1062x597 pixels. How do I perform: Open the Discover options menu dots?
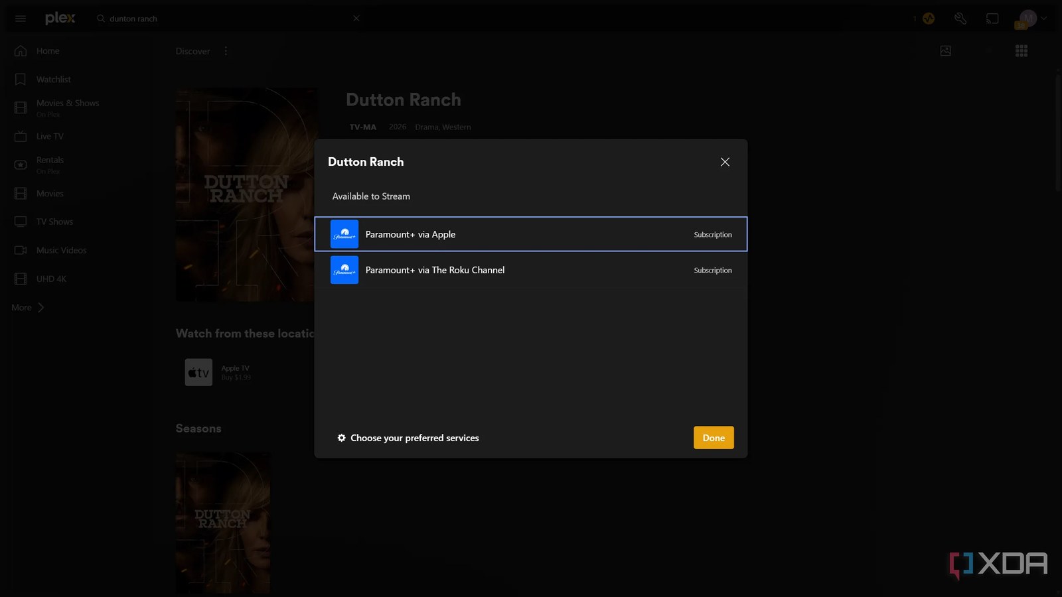click(x=226, y=51)
